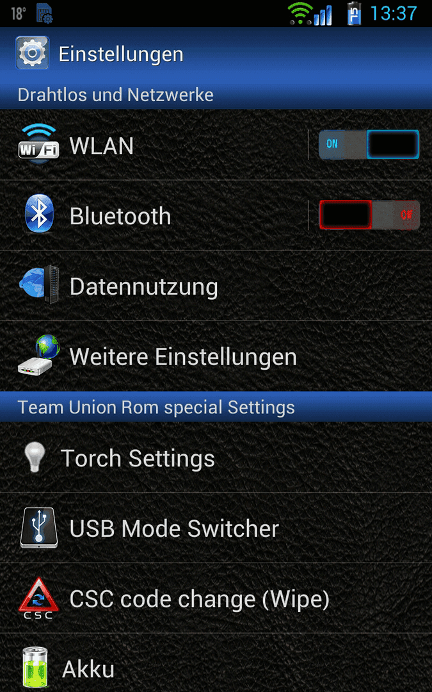
Task: Turn off the WLAN switch
Action: click(369, 144)
